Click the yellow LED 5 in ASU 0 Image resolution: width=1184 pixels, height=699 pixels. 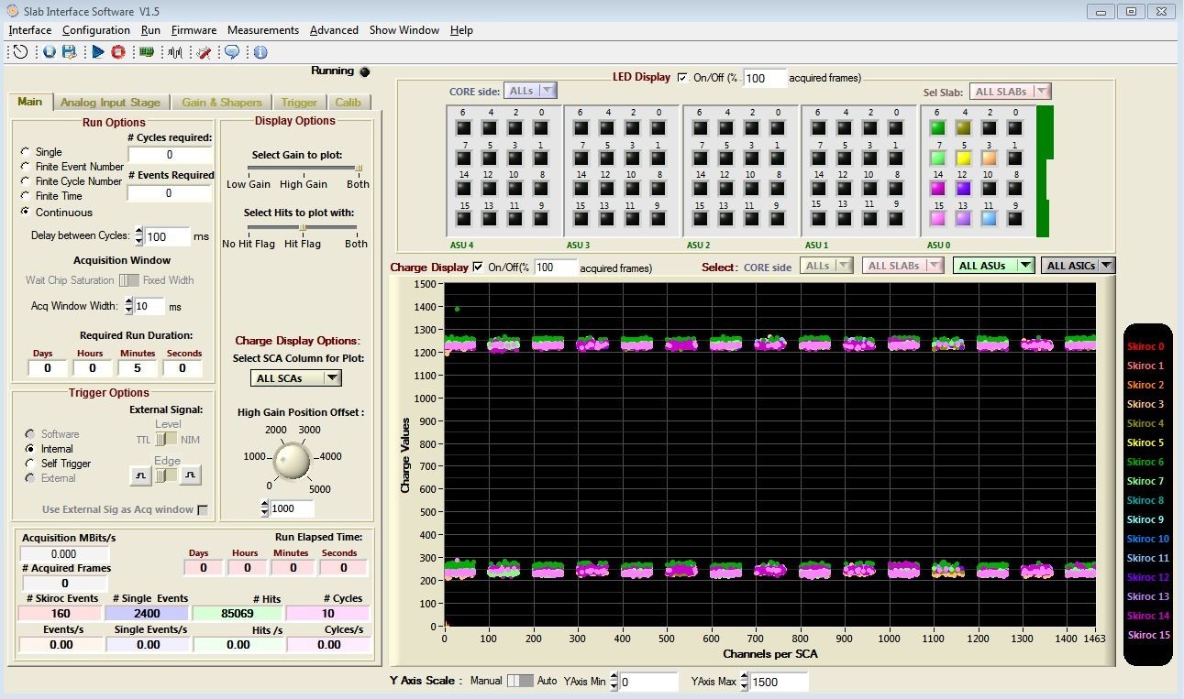pyautogui.click(x=963, y=158)
